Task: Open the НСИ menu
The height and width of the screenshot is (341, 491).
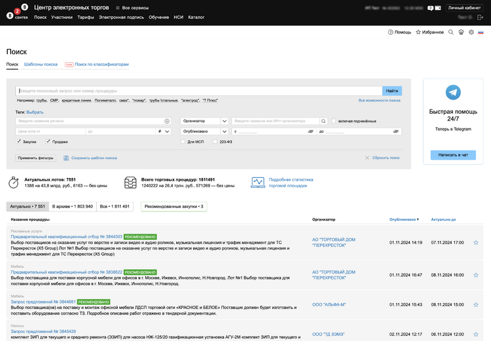Action: click(x=179, y=17)
